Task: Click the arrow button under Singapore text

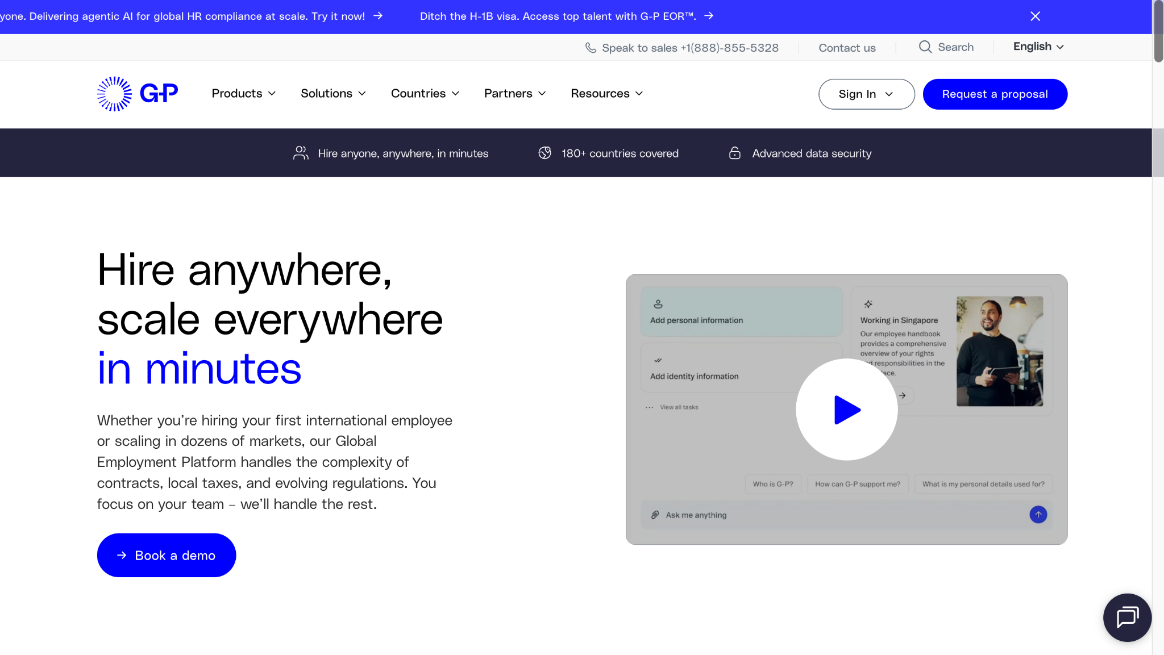Action: [x=902, y=395]
